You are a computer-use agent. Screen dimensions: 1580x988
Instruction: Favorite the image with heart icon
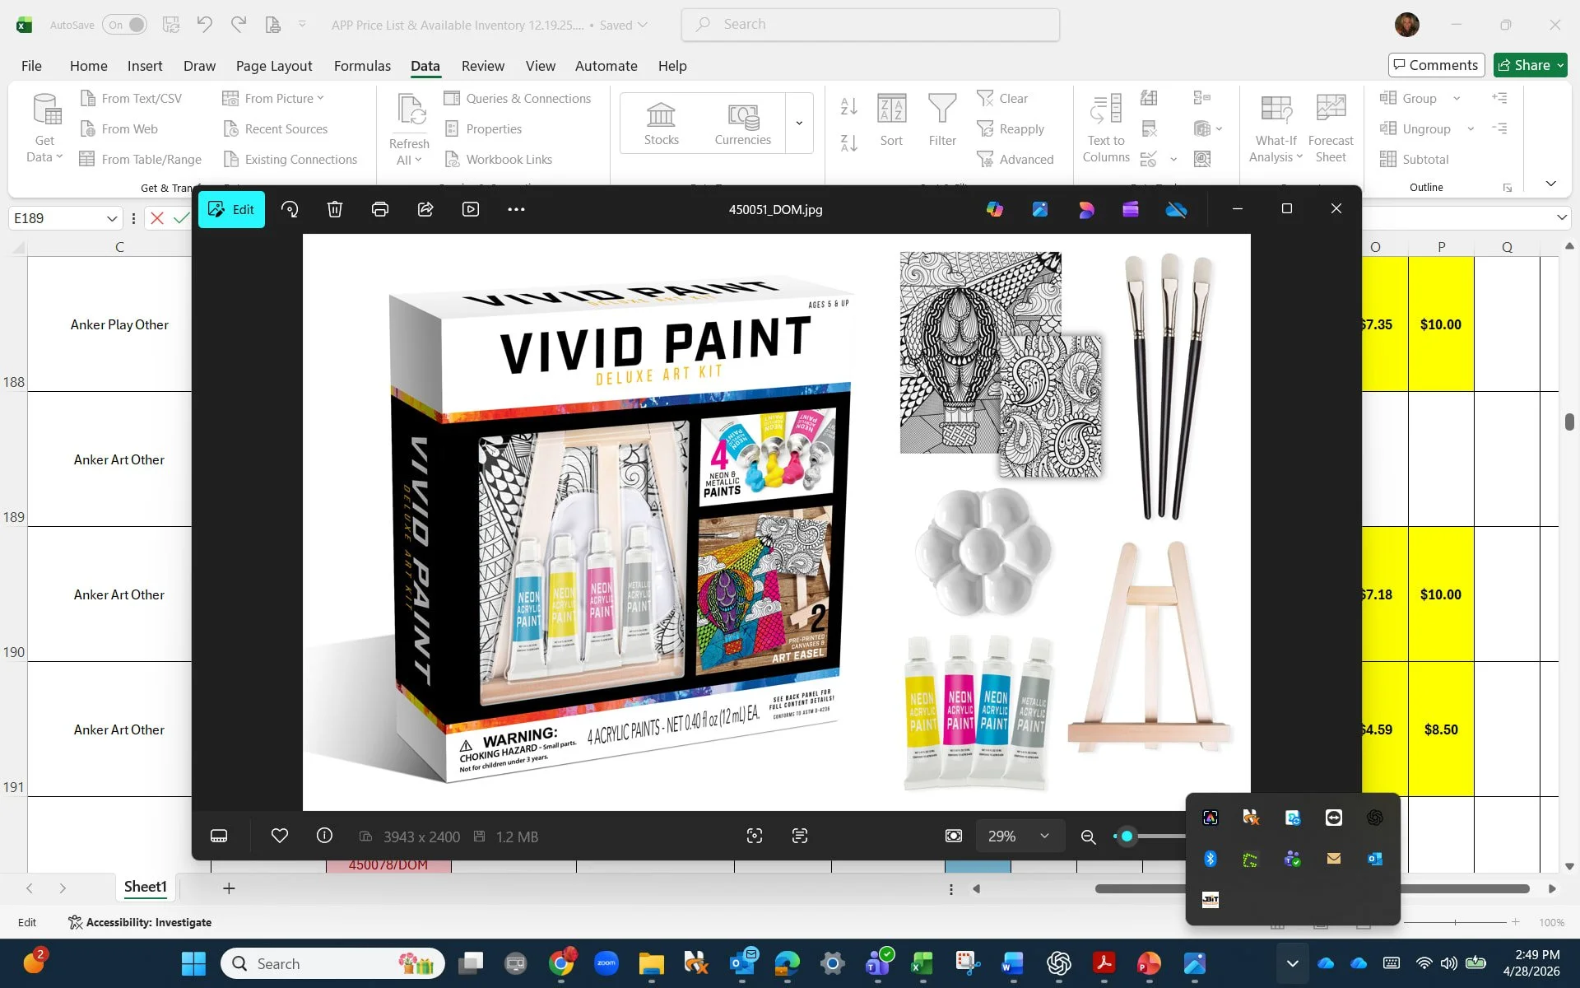click(x=280, y=836)
